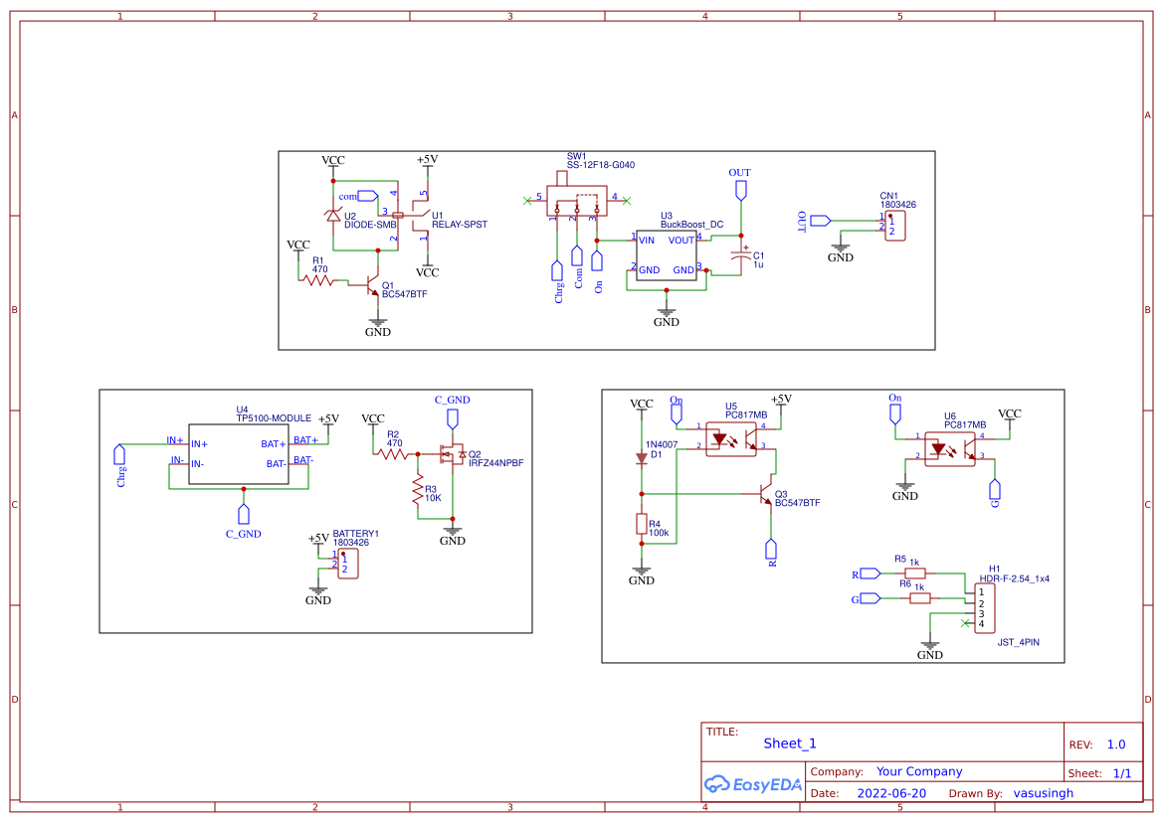Select the TP5100-MODULE block U4
The image size is (1163, 822).
coord(237,453)
